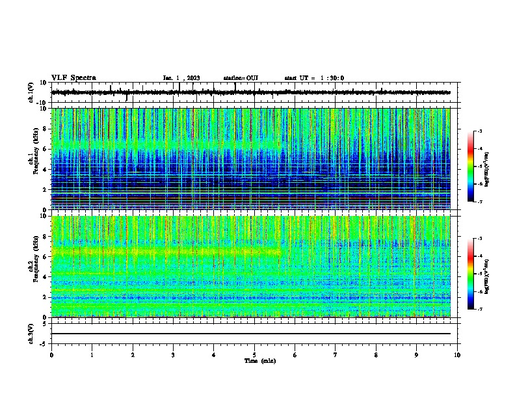This screenshot has height=398, width=515.
Task: Select the date label "Jan. 1, 2023"
Action: tap(181, 78)
